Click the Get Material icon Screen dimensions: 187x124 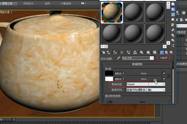(x=103, y=52)
